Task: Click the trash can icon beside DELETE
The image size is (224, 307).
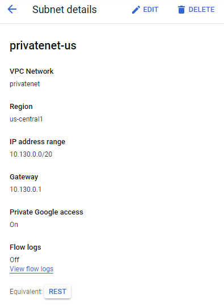Action: click(181, 10)
